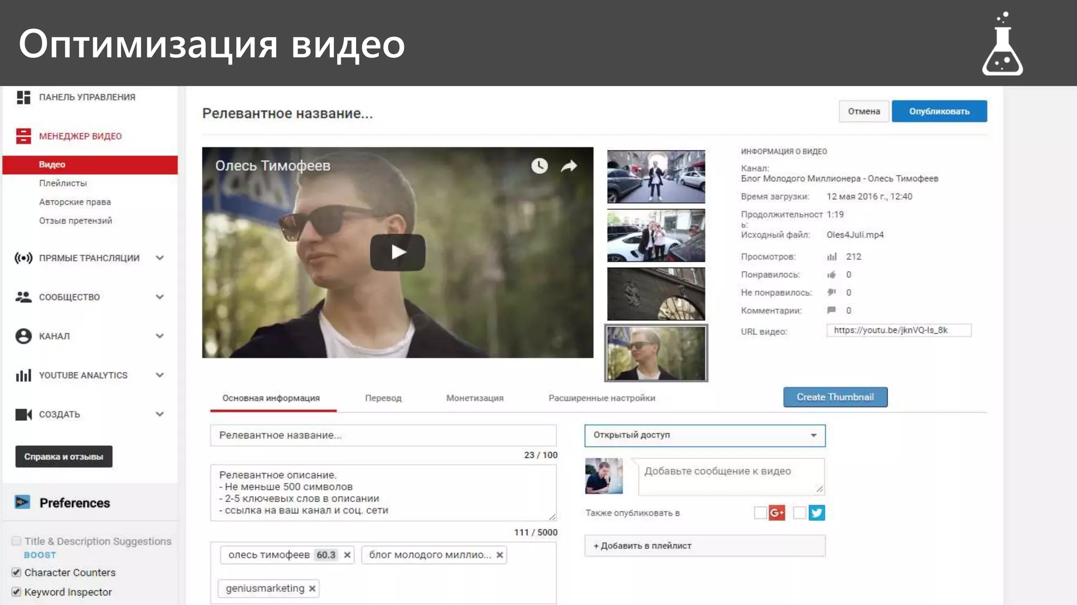The image size is (1077, 605).
Task: Switch to 'Монетизация' tab
Action: [475, 398]
